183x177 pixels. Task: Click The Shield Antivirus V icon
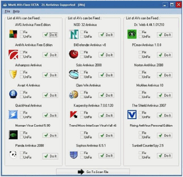(132, 115)
